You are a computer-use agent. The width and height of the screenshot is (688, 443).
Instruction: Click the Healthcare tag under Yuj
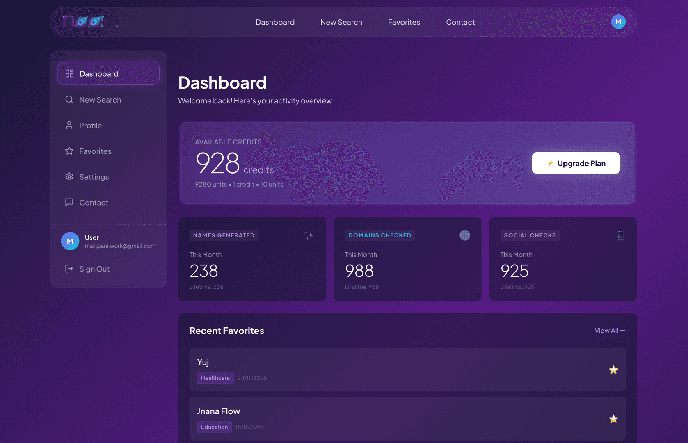coord(215,378)
